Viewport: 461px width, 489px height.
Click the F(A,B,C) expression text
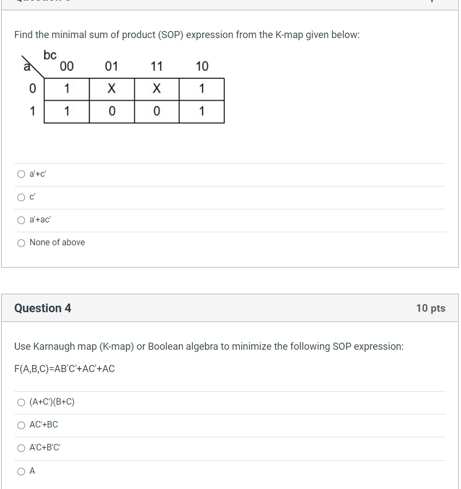pos(65,368)
